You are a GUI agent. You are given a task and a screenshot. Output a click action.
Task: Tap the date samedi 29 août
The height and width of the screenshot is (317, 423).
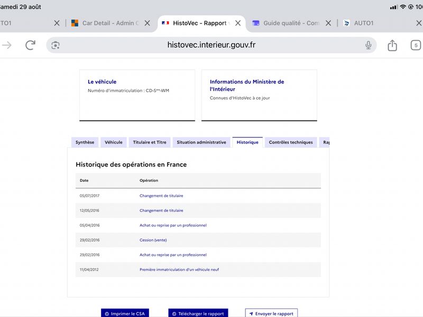[20, 7]
